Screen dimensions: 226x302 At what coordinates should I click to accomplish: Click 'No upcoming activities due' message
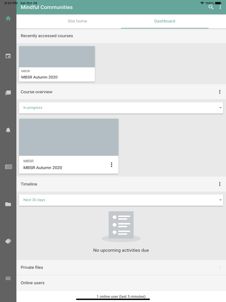[121, 250]
